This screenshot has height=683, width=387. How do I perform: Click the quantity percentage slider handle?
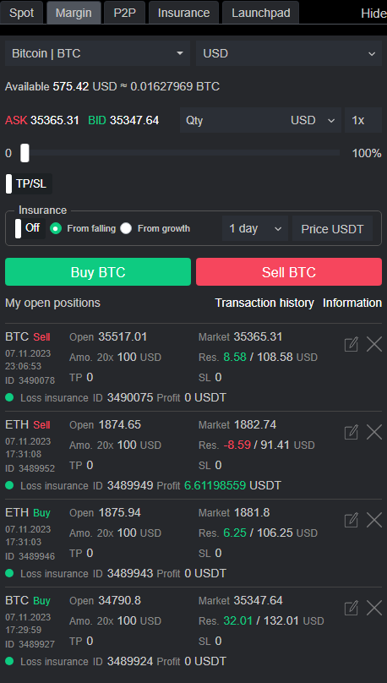25,153
